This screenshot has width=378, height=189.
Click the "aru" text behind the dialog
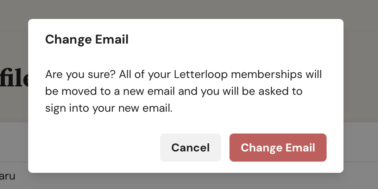(x=7, y=176)
